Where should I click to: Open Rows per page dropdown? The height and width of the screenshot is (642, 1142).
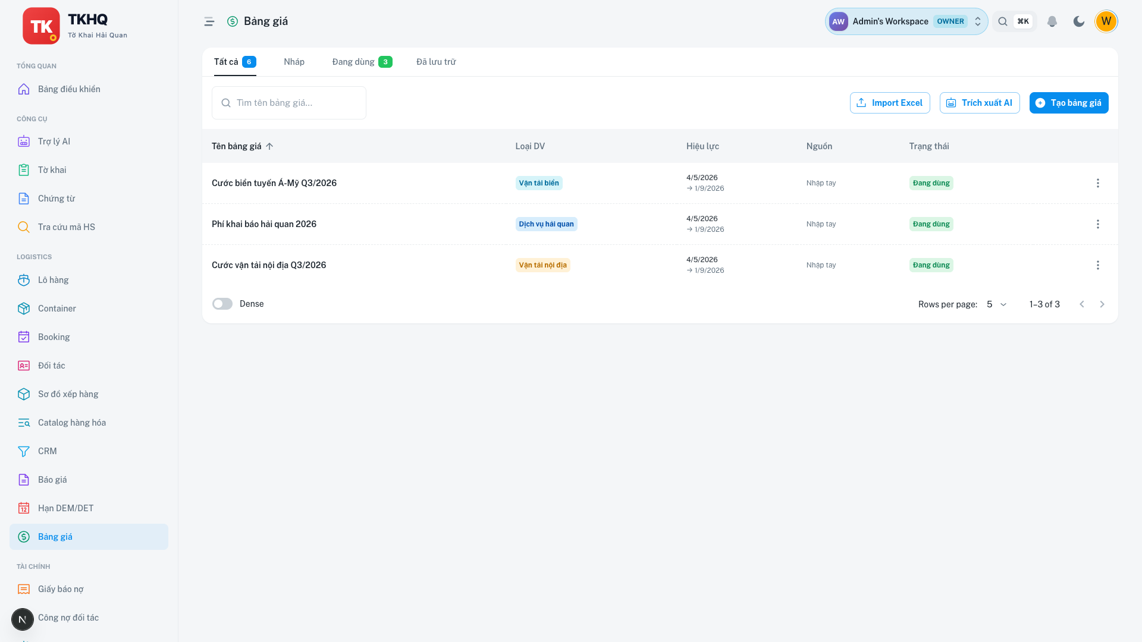click(x=996, y=304)
